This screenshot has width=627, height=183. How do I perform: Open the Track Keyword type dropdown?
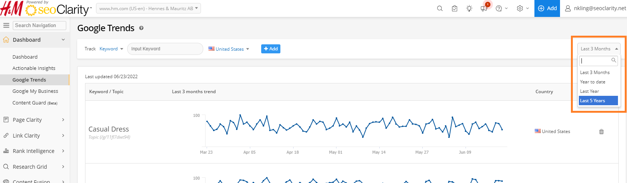[111, 49]
